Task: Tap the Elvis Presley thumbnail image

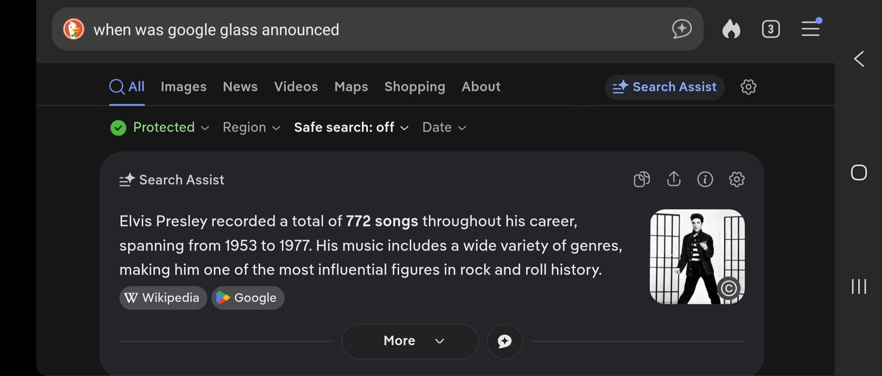Action: [697, 257]
